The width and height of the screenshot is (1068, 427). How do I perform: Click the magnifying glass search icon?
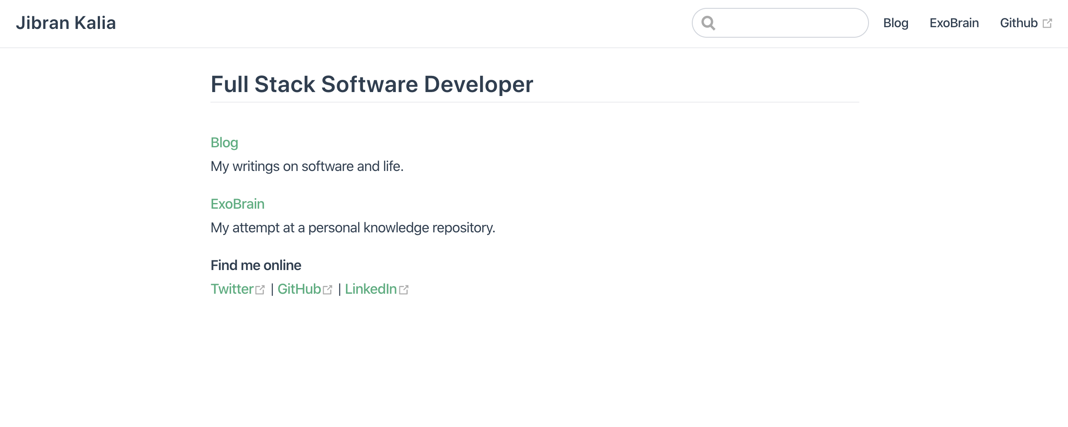[708, 23]
